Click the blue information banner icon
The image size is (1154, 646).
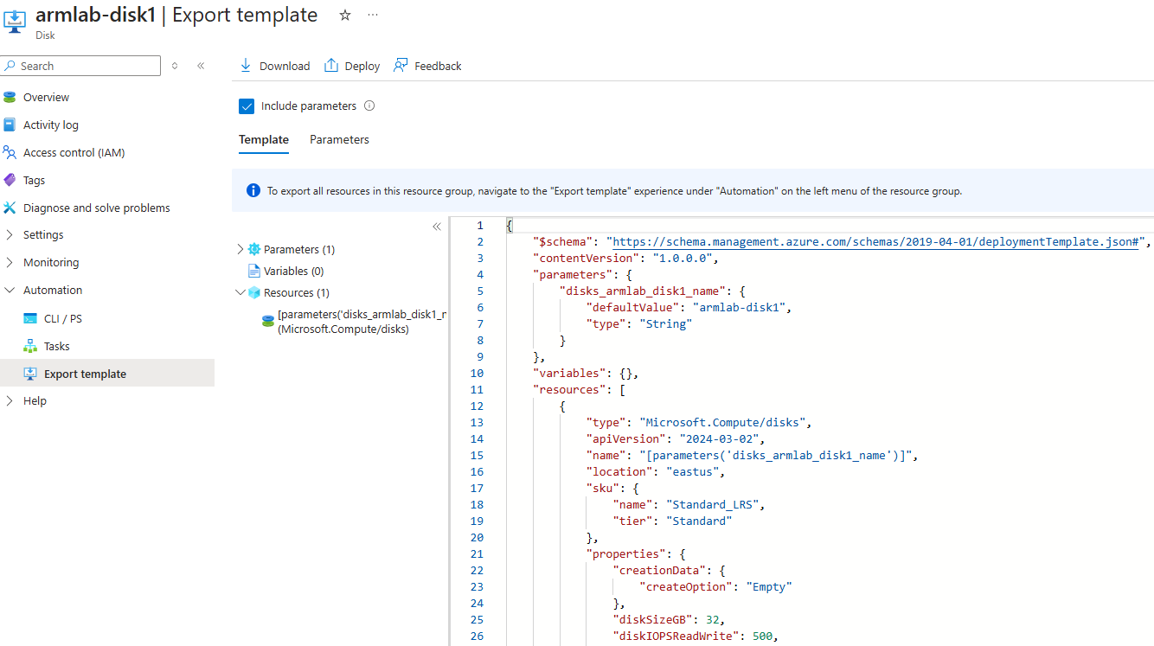coord(253,191)
